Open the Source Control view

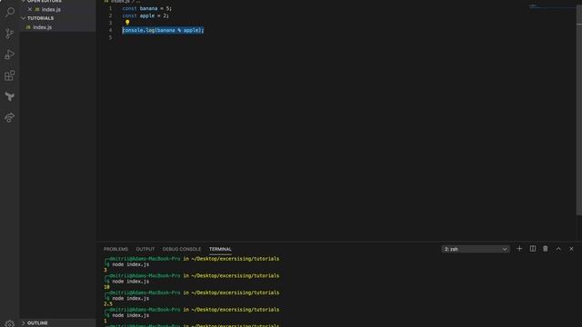10,34
